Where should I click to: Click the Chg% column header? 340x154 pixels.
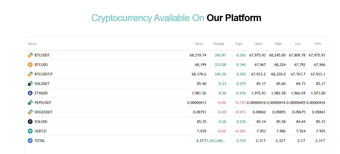click(238, 44)
